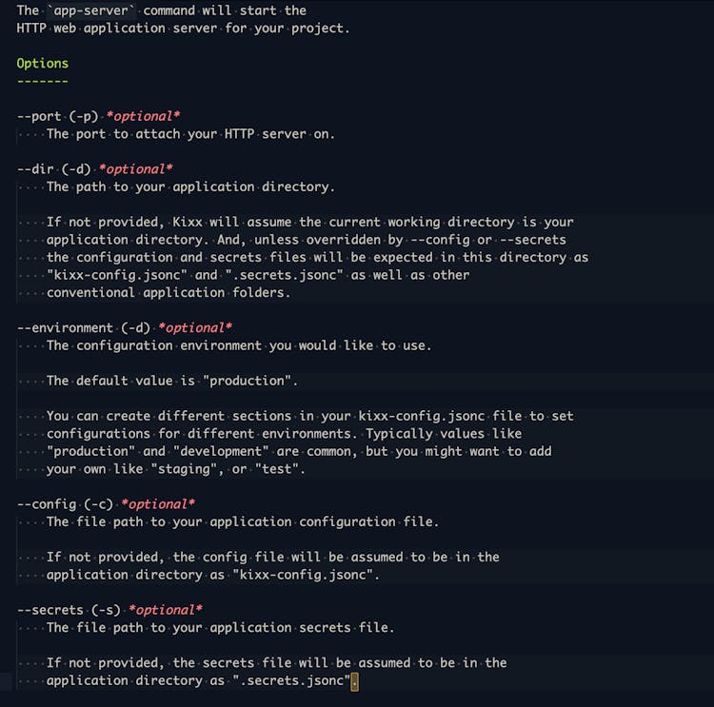
Task: Click the --dir (-d) flag text
Action: (x=53, y=169)
